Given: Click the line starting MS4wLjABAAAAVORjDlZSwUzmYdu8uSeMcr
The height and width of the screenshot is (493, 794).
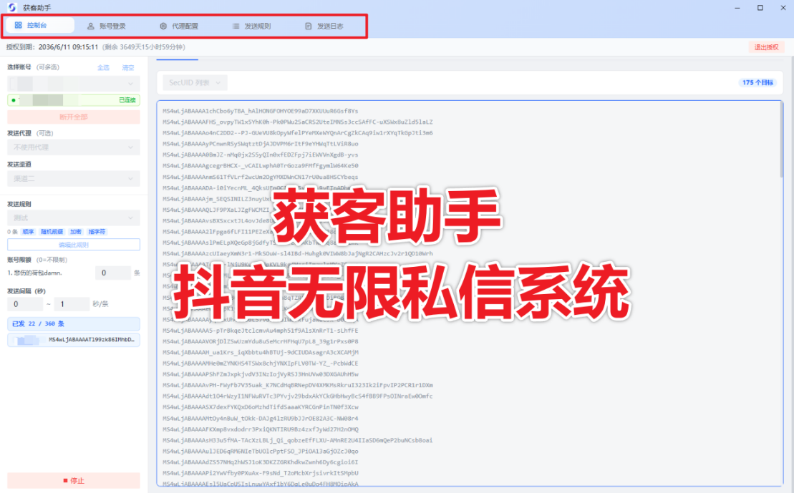Looking at the screenshot, I should click(x=261, y=341).
